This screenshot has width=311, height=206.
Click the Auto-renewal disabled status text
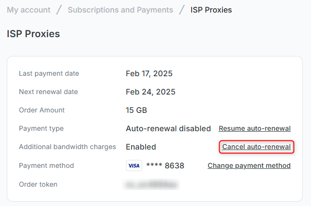168,128
